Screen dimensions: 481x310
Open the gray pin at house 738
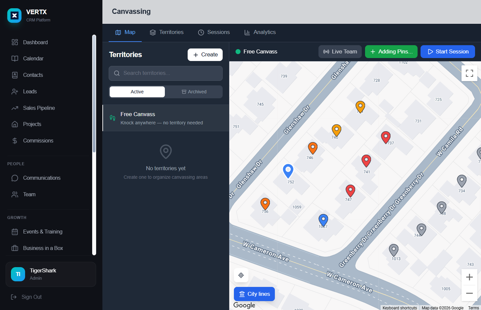point(441,207)
